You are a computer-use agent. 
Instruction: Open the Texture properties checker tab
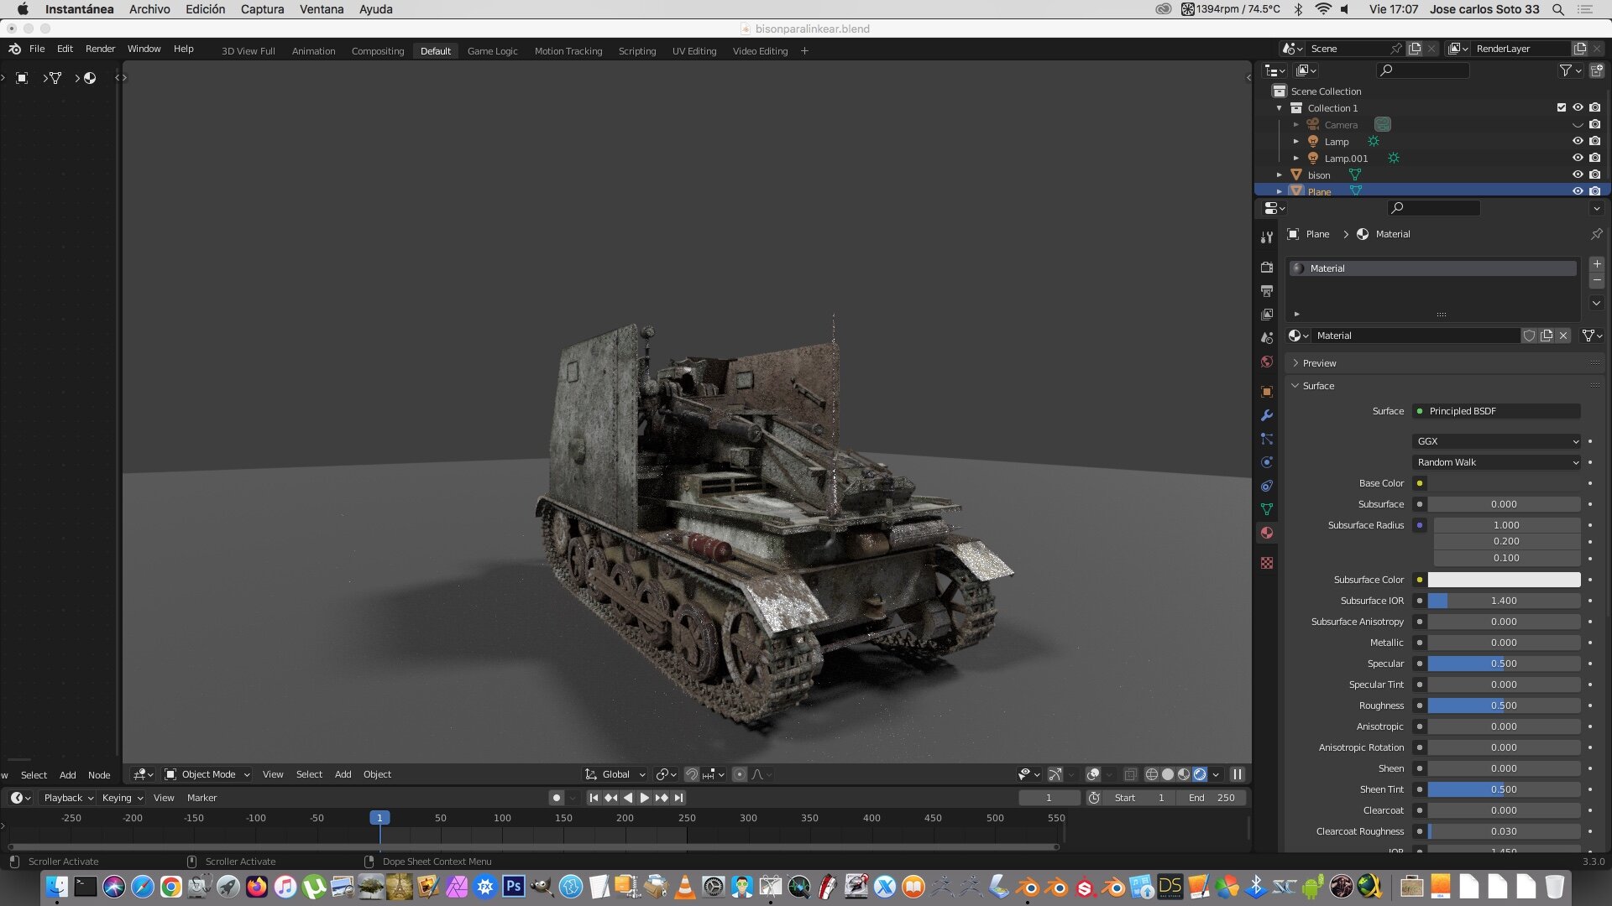point(1267,563)
